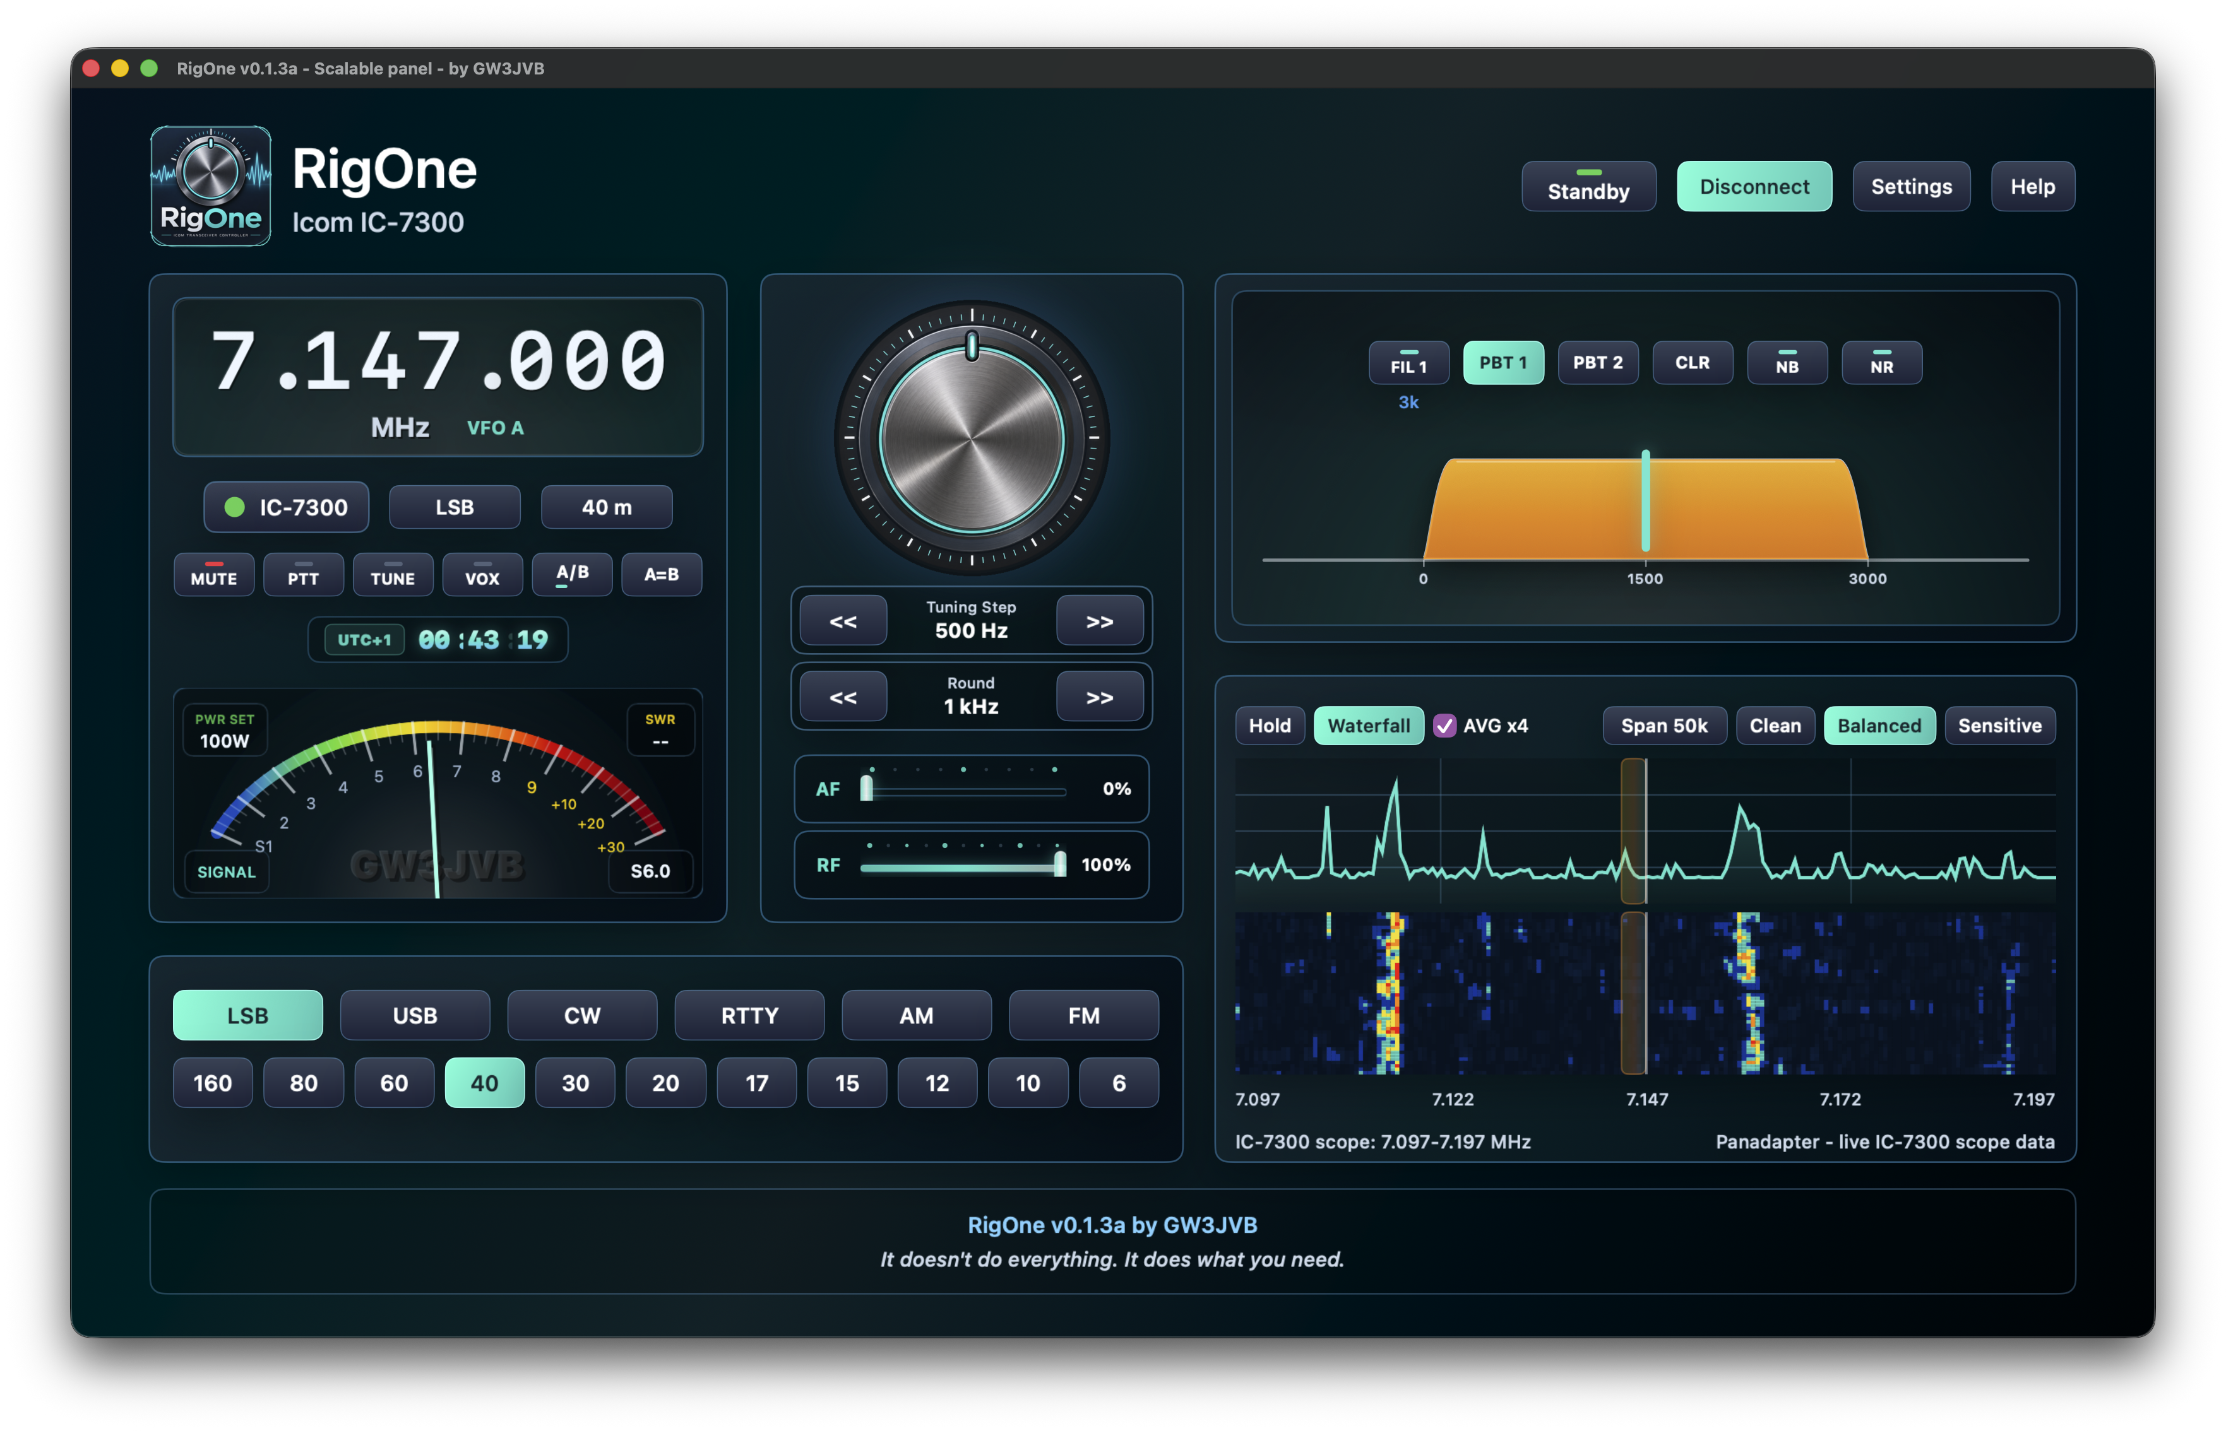The height and width of the screenshot is (1431, 2226).
Task: Click the RF gain slider handle
Action: (x=1059, y=864)
